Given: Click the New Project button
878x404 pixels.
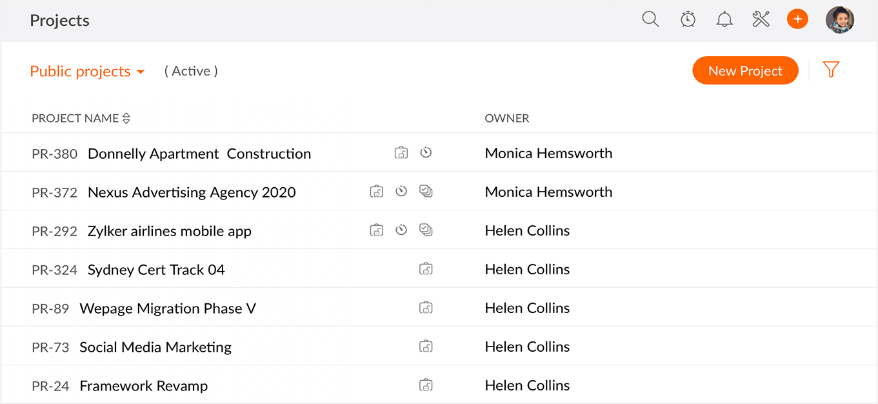Looking at the screenshot, I should click(745, 71).
